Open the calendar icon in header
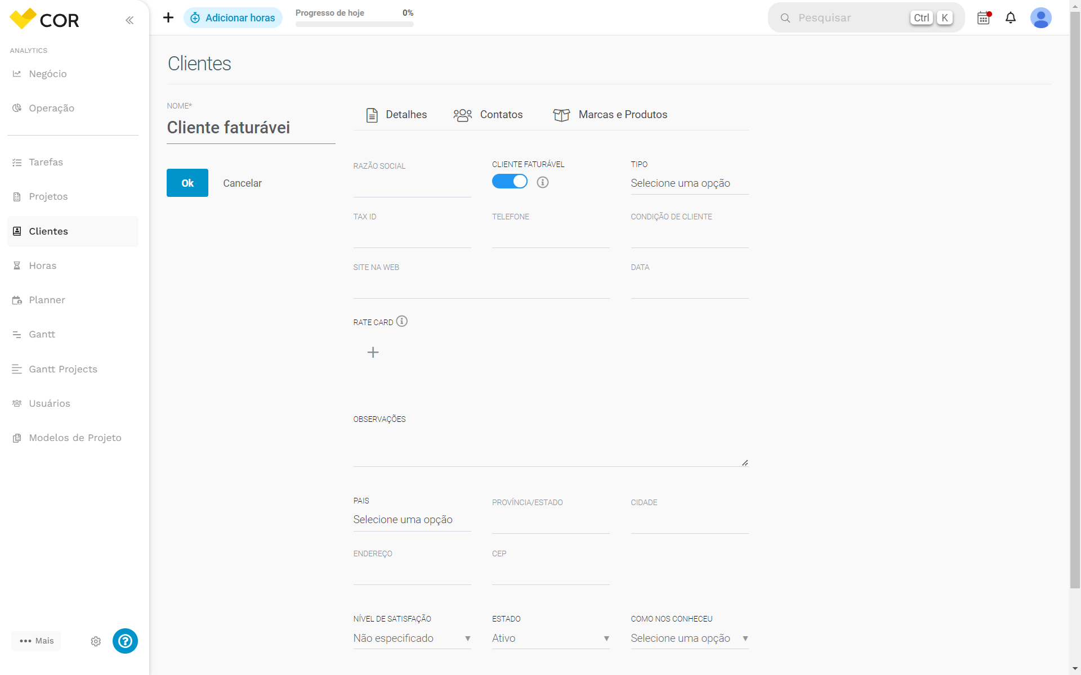The height and width of the screenshot is (675, 1081). [x=984, y=18]
